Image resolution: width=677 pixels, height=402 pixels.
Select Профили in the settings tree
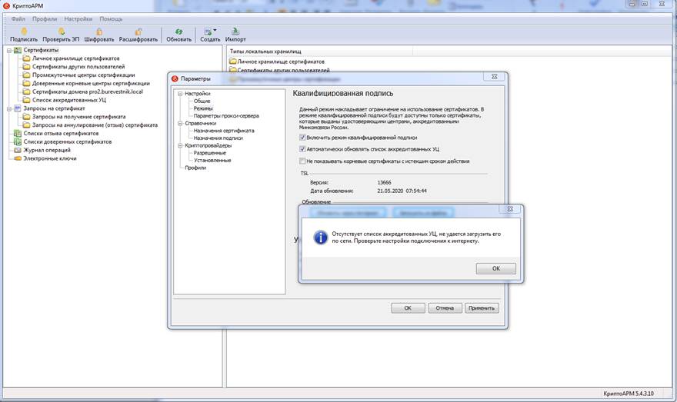195,168
